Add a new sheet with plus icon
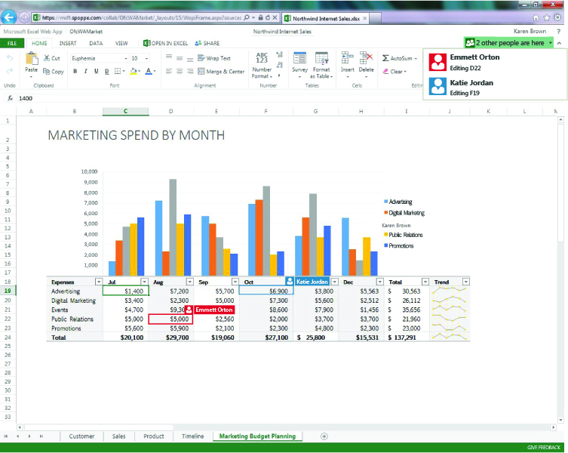 click(324, 436)
